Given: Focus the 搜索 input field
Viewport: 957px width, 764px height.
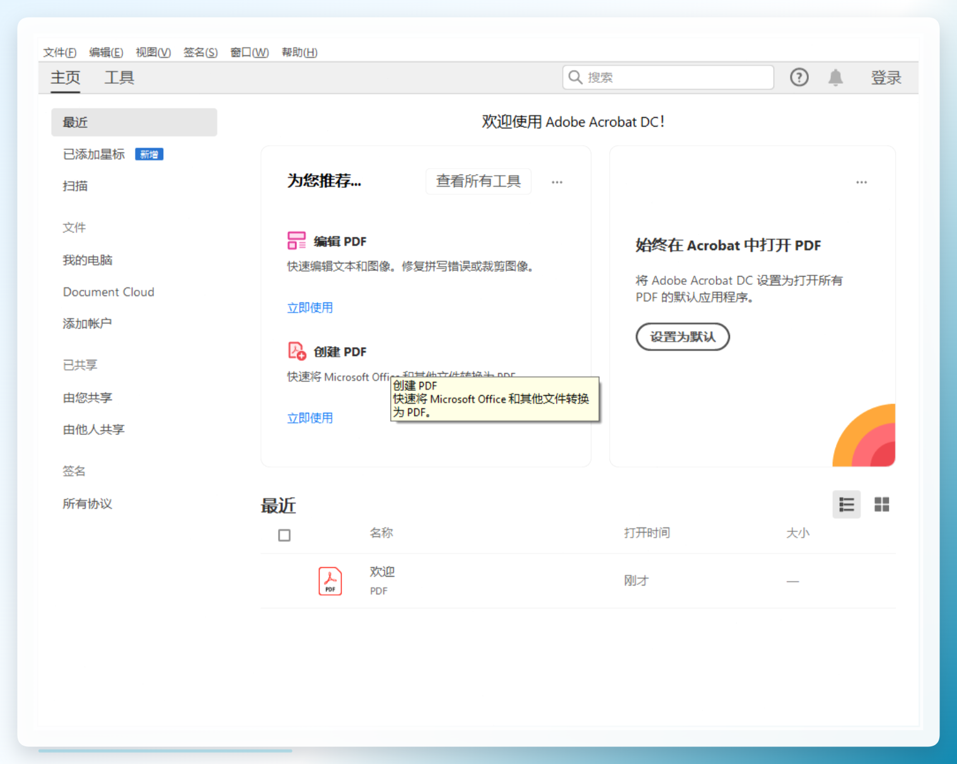Looking at the screenshot, I should 668,77.
